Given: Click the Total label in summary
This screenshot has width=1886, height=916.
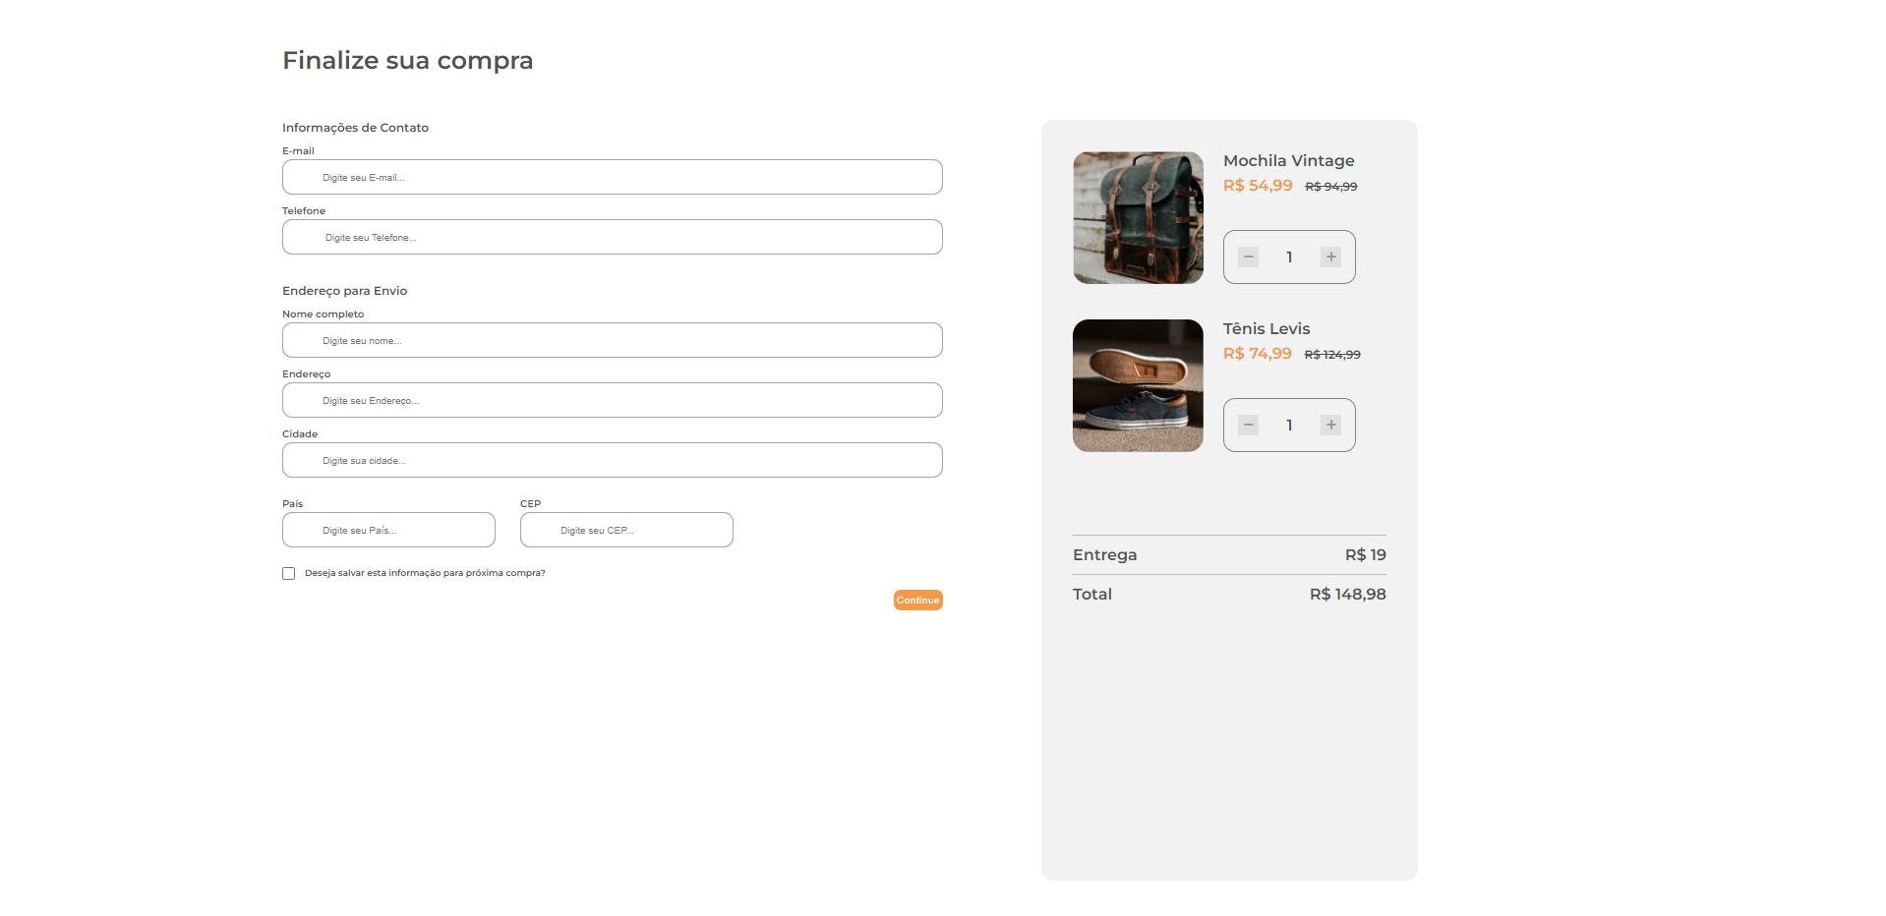Looking at the screenshot, I should click(x=1091, y=595).
